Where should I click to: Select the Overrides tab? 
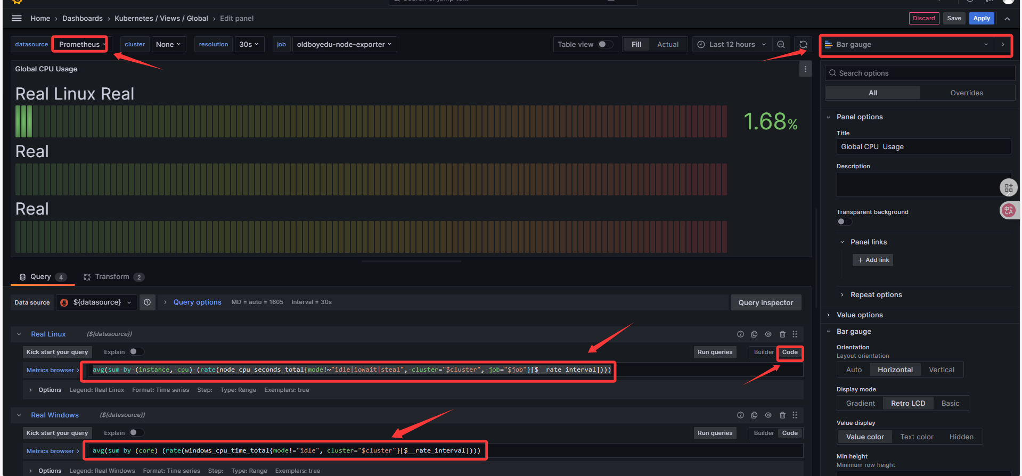coord(966,93)
